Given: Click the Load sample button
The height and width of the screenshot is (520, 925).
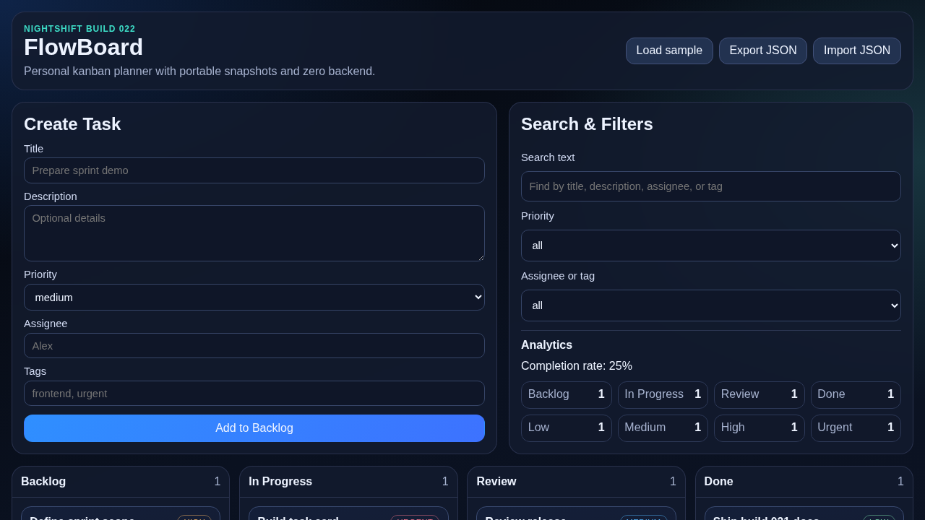Looking at the screenshot, I should click(668, 51).
